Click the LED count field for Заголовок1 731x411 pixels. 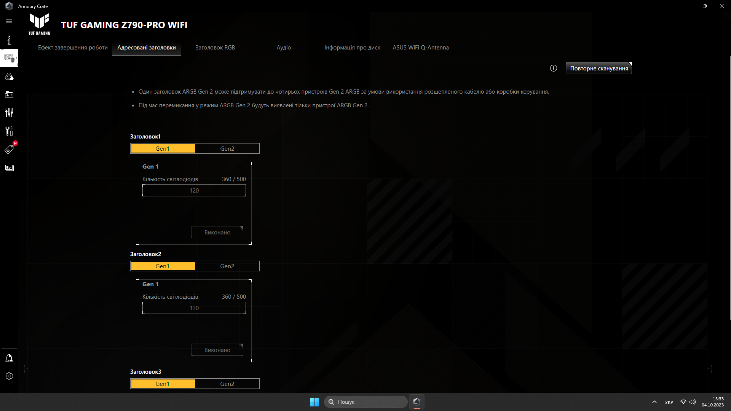coord(194,190)
